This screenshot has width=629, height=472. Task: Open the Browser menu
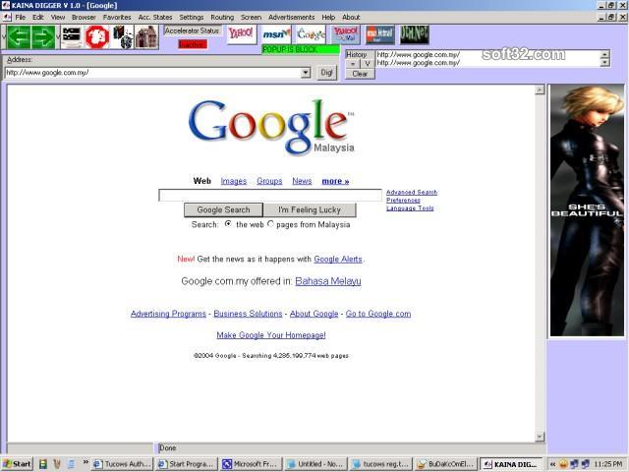click(84, 18)
